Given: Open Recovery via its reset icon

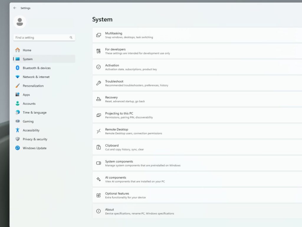Looking at the screenshot, I should (98, 99).
